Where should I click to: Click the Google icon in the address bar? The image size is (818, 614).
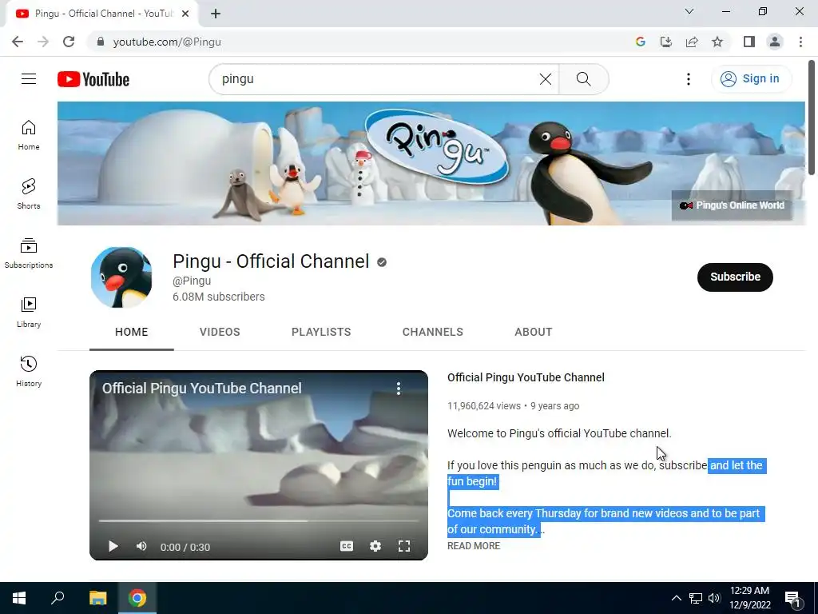pyautogui.click(x=641, y=42)
